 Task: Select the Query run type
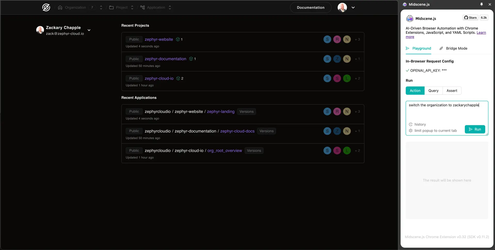[433, 91]
